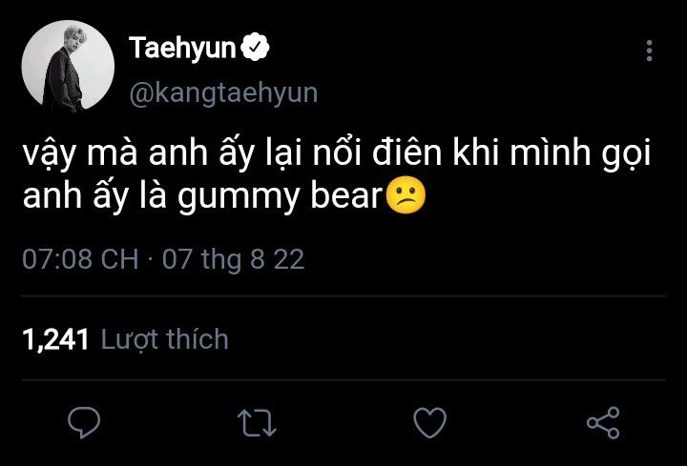Click the 'Lượt thích' label
The width and height of the screenshot is (687, 466).
pyautogui.click(x=164, y=338)
